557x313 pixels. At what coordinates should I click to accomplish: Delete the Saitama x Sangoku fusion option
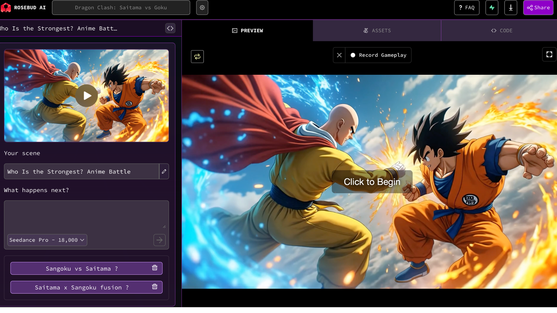(155, 287)
